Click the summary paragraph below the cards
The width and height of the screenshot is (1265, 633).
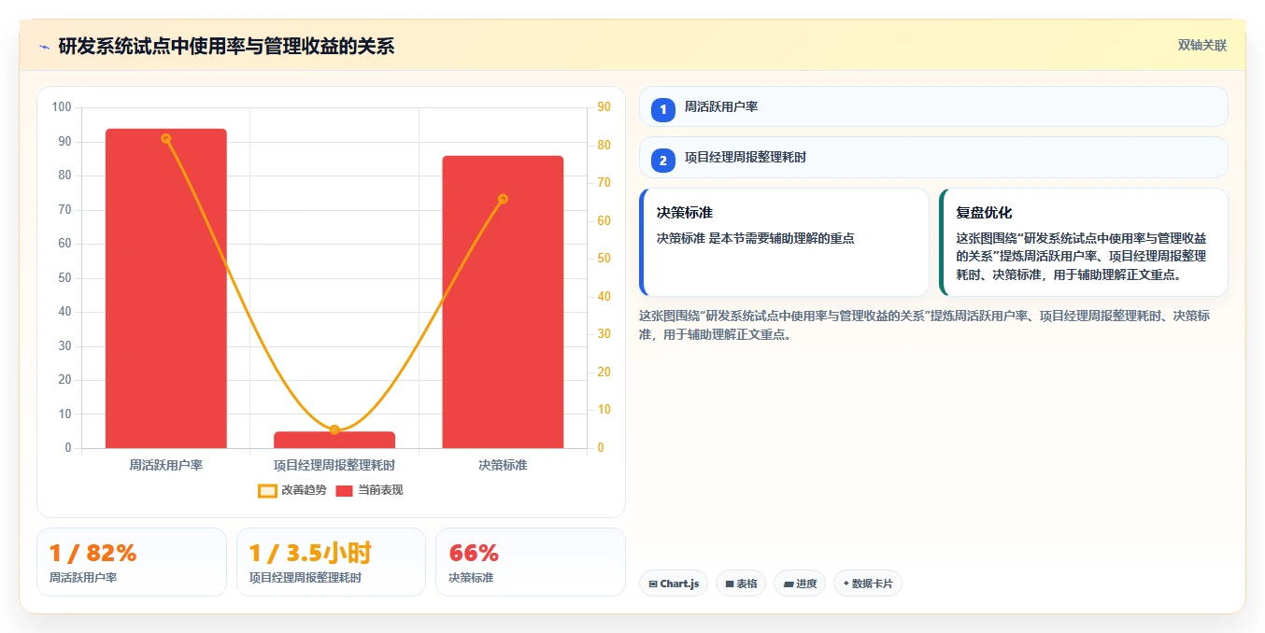[x=925, y=325]
